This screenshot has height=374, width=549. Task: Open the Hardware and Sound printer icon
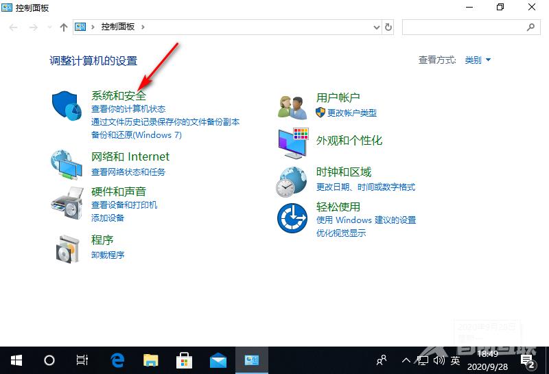click(67, 203)
